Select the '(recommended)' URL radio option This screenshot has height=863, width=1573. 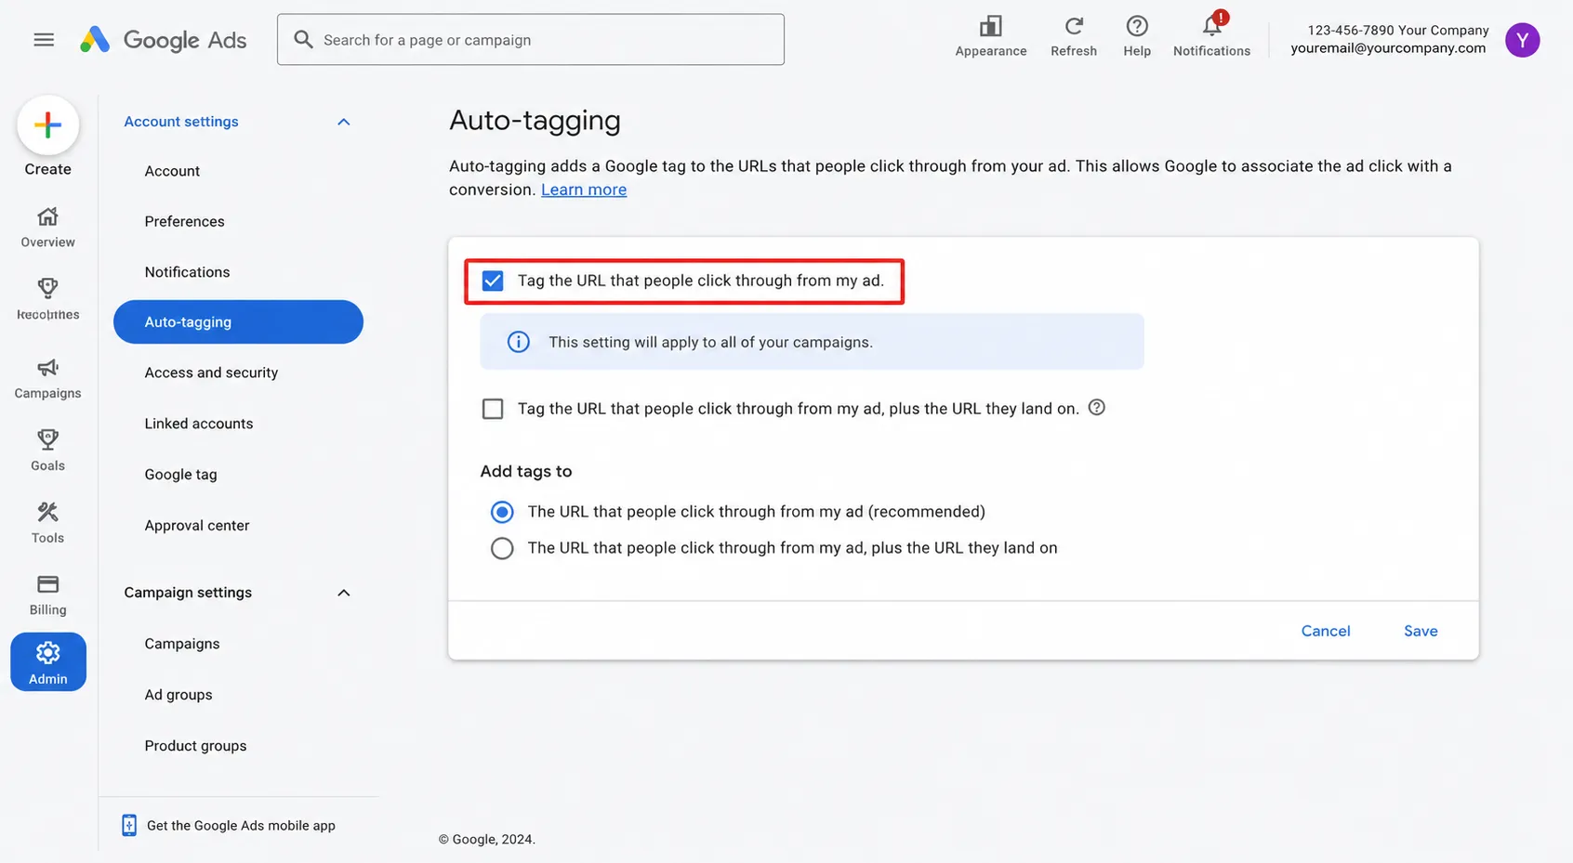tap(502, 512)
